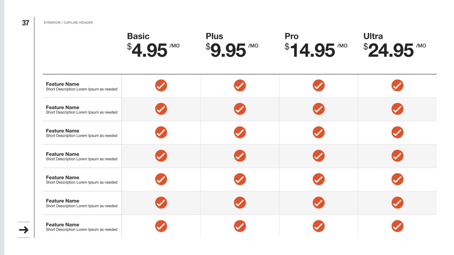
Task: Click the Basic checkmark in third feature row
Action: (x=161, y=132)
